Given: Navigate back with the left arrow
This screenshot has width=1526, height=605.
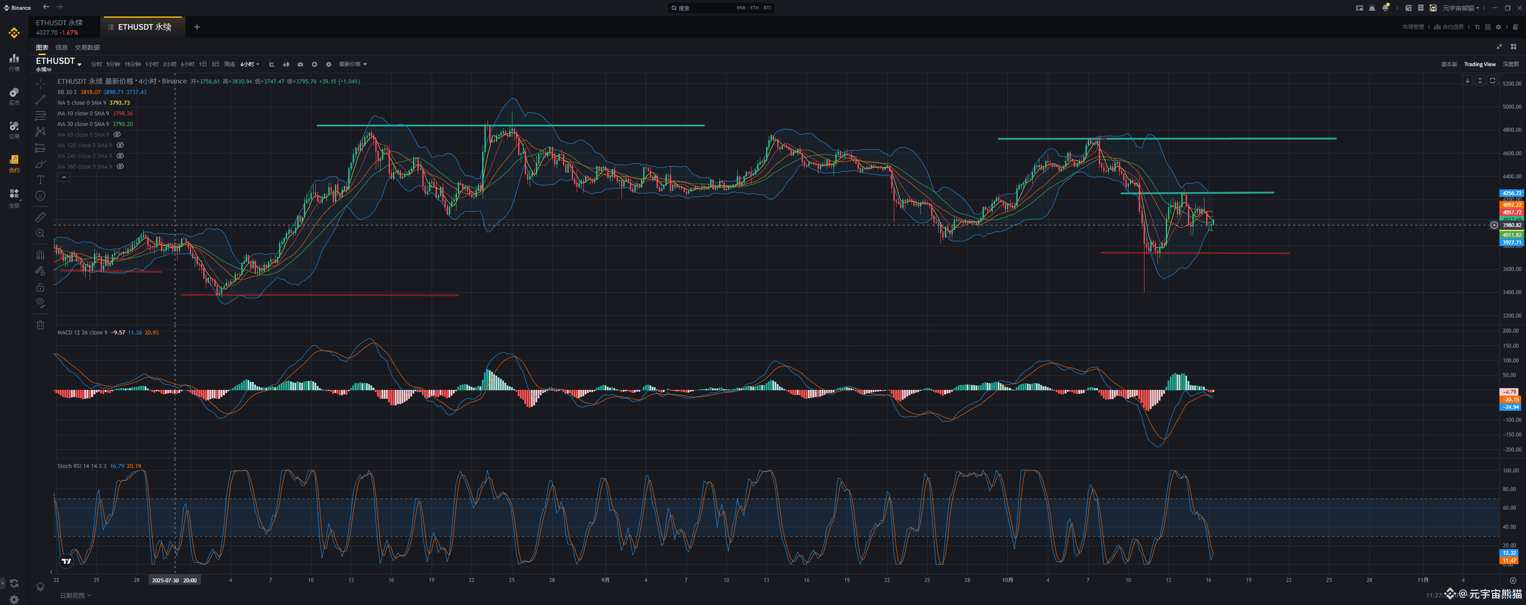Looking at the screenshot, I should coord(46,7).
